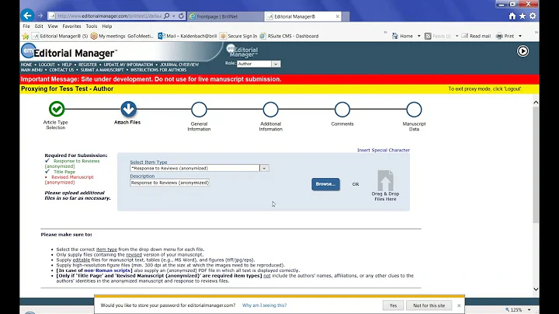Click the Print toolbar icon
Viewport: 559px width, 314px height.
pos(499,36)
